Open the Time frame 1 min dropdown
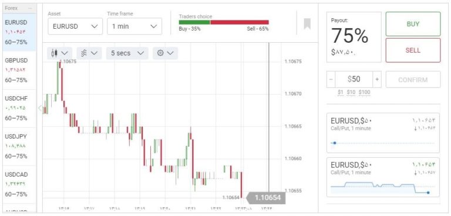This screenshot has height=216, width=451. pos(134,26)
